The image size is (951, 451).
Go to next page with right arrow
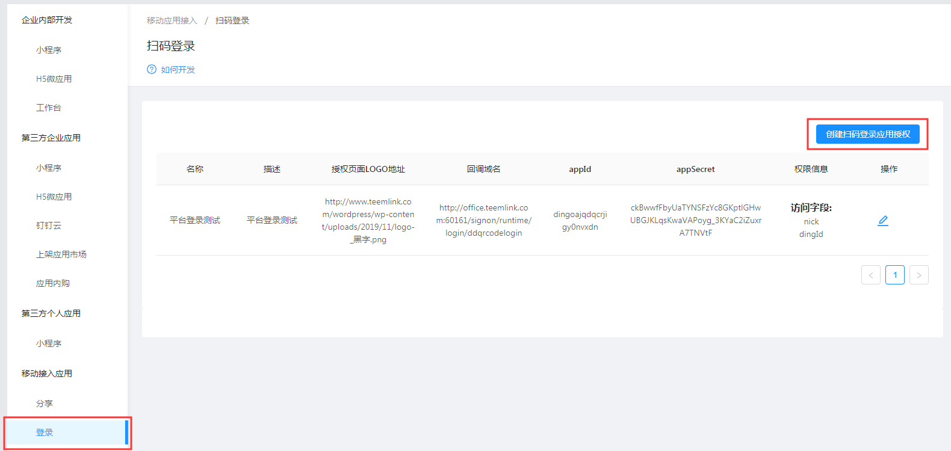pyautogui.click(x=918, y=275)
